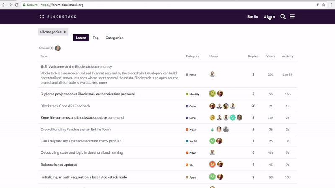
Task: Click News category in Decoupling state row
Action: [191, 153]
